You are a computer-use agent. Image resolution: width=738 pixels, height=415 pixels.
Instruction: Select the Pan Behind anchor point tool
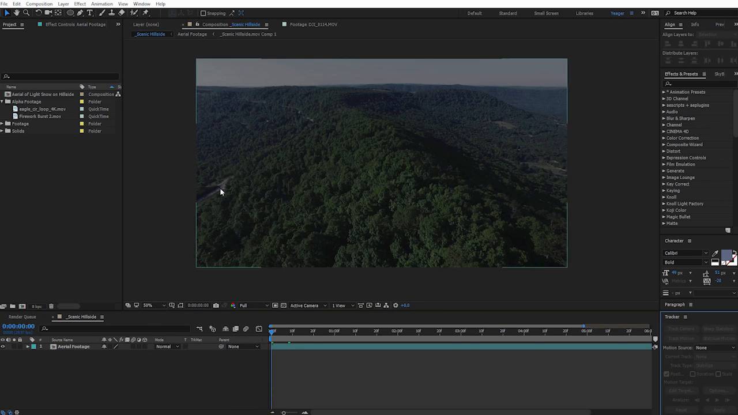[x=58, y=13]
